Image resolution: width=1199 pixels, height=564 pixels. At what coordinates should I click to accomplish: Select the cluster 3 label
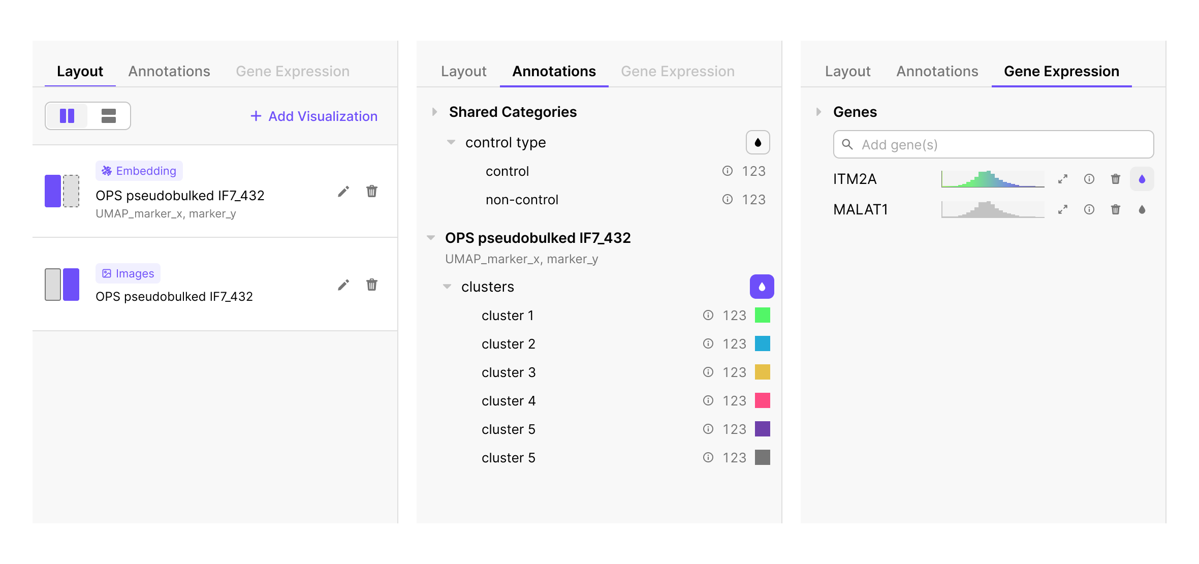pos(509,372)
